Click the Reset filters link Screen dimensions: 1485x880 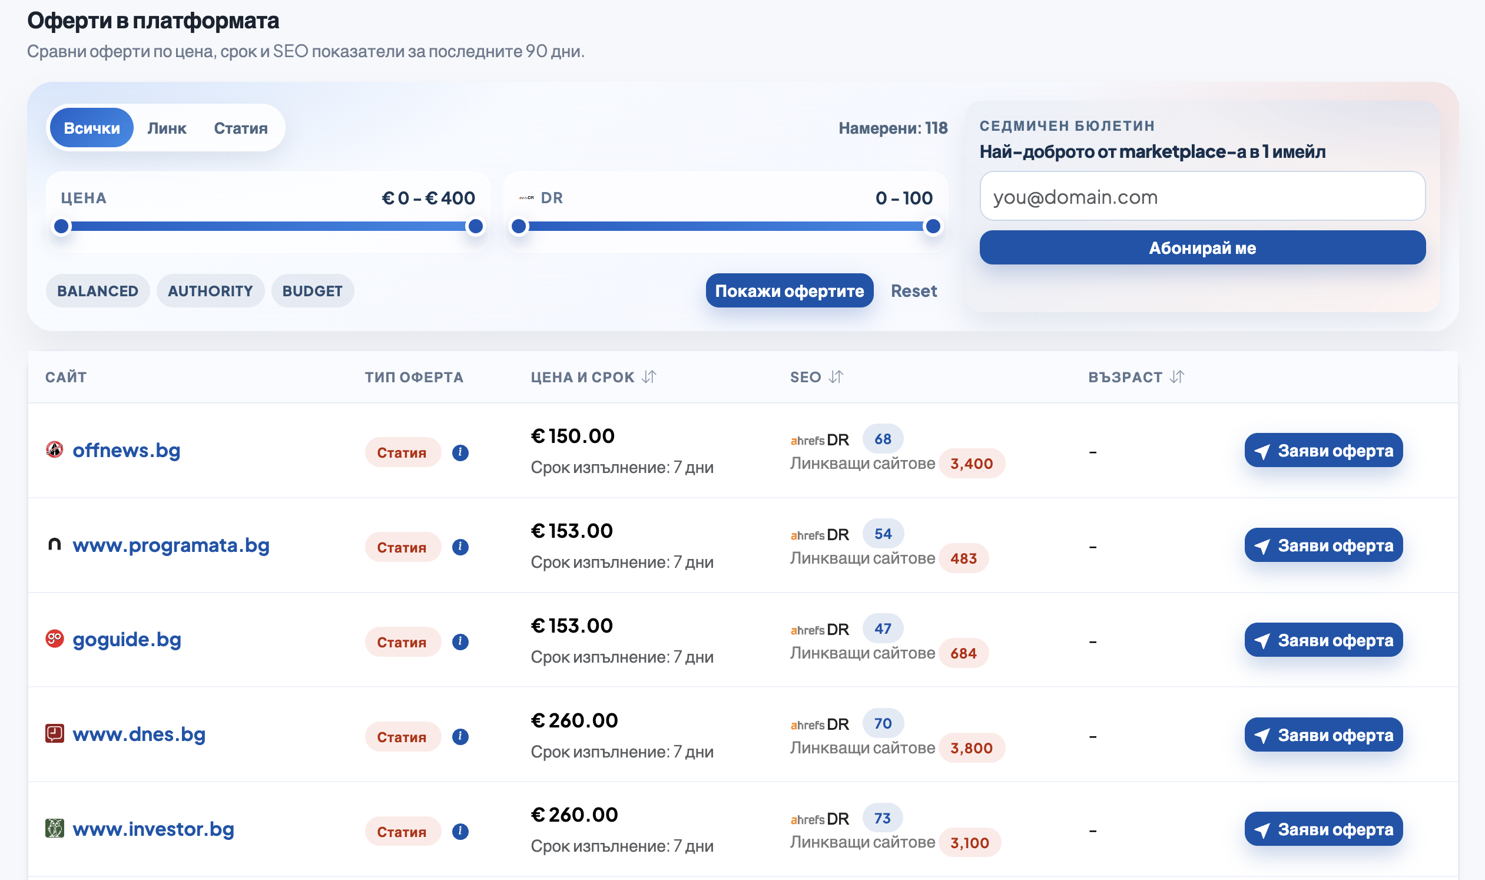pos(913,291)
